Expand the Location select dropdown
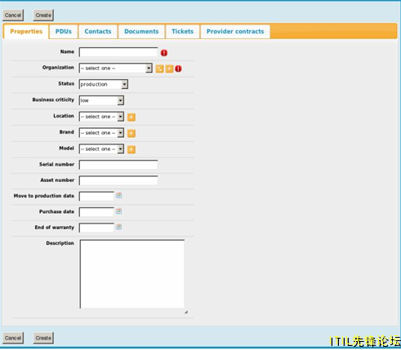 tap(101, 117)
